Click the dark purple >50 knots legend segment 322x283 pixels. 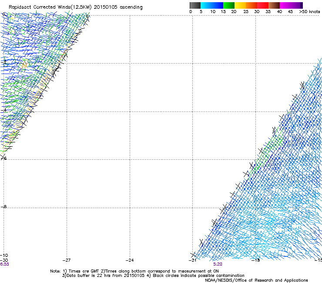302,5
